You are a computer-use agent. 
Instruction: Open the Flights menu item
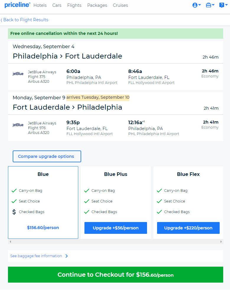click(x=74, y=5)
